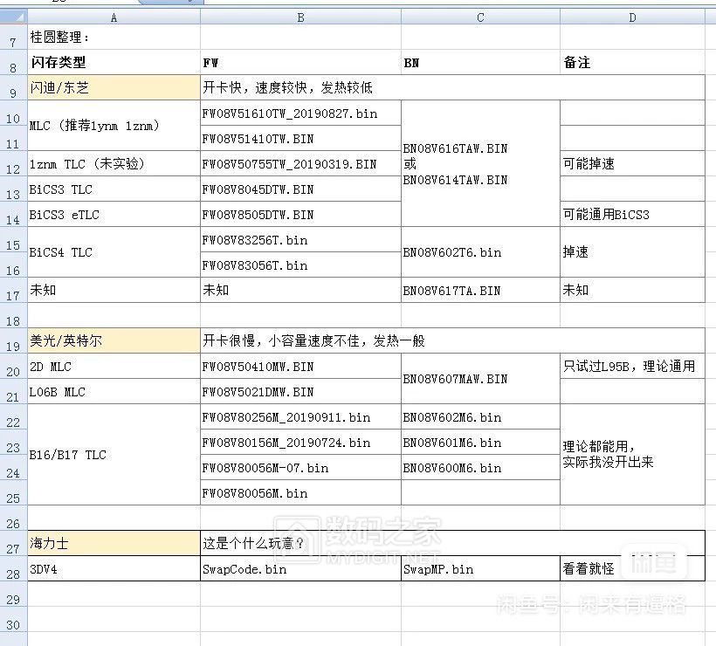Click cell FW08V51410TW.BIN
716x646 pixels.
click(300, 138)
